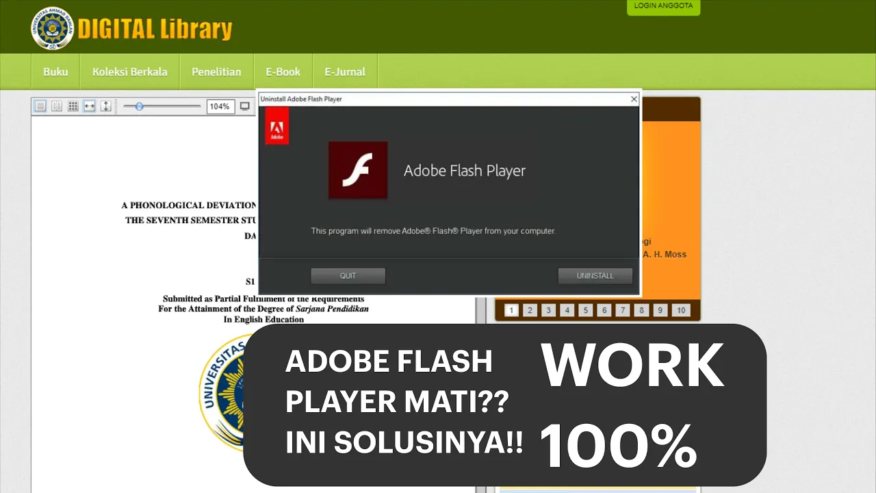
Task: Select two-page view icon
Action: coord(57,106)
